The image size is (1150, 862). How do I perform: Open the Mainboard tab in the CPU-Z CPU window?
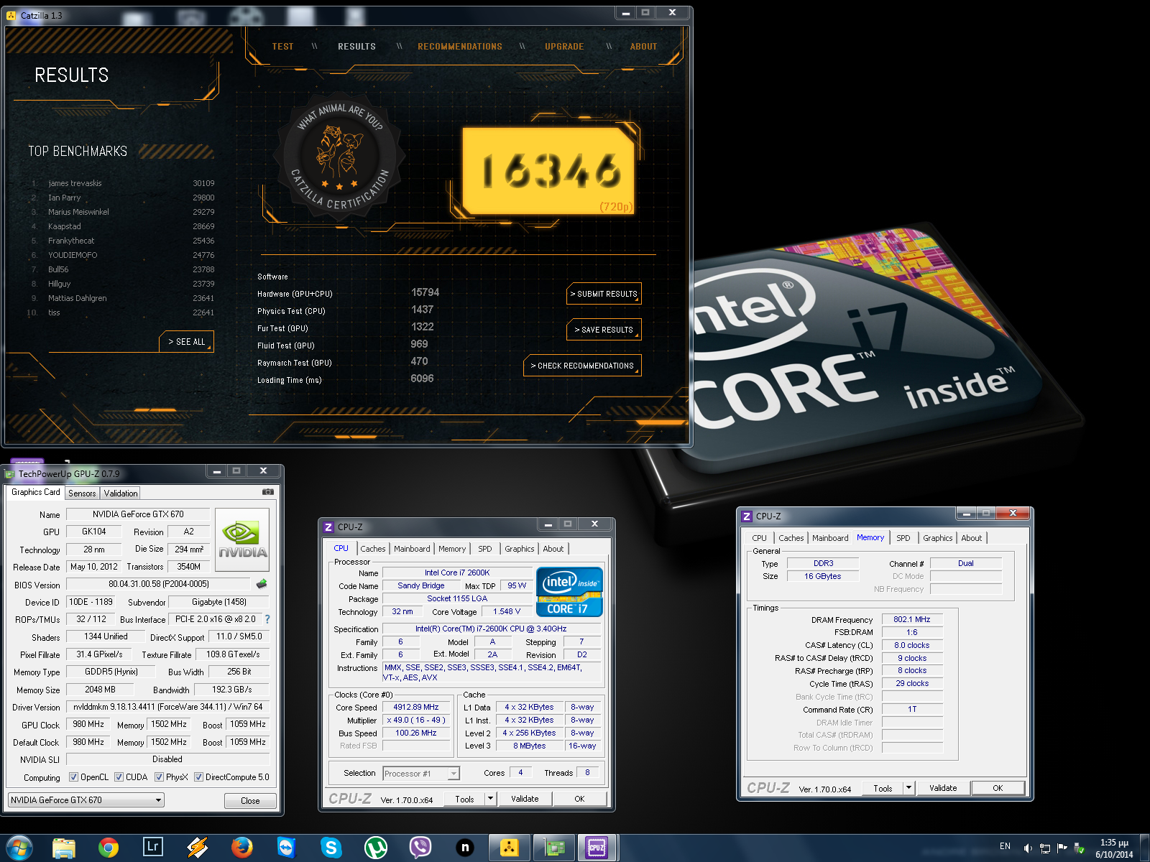[412, 549]
